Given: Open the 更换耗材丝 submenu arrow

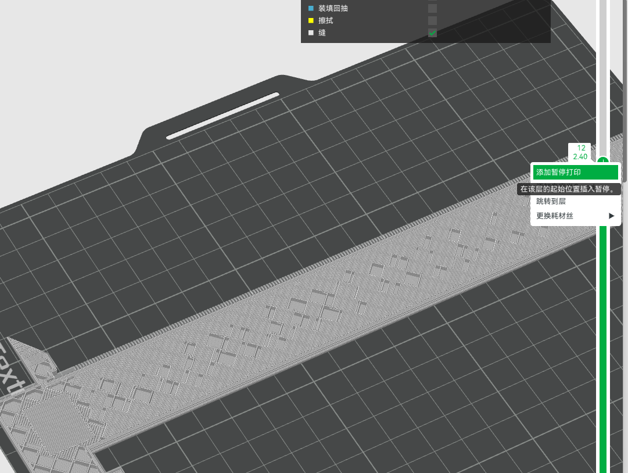Looking at the screenshot, I should [611, 216].
